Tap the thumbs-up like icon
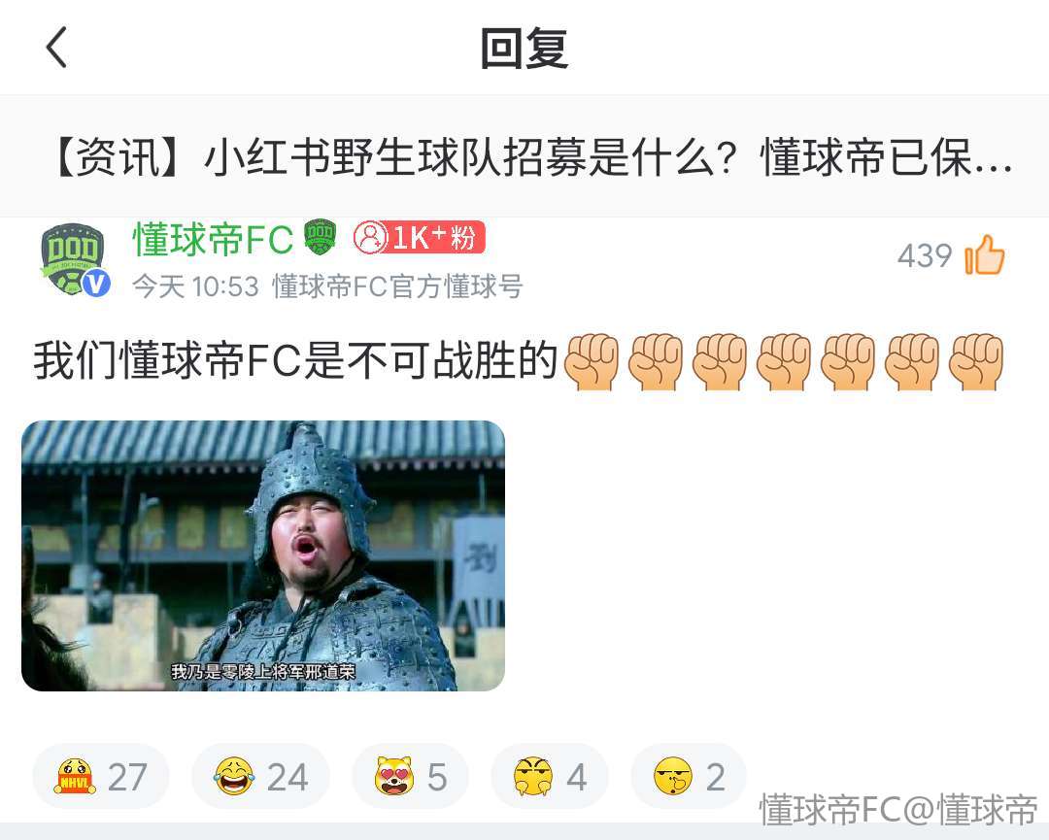1049x840 pixels. click(984, 254)
